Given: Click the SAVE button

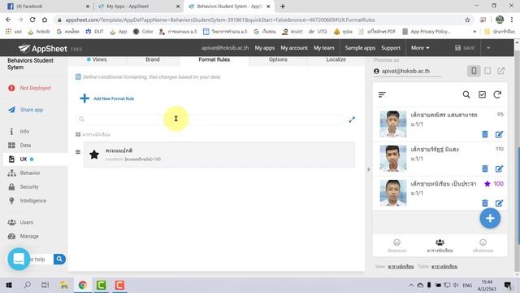Looking at the screenshot, I should click(x=465, y=48).
